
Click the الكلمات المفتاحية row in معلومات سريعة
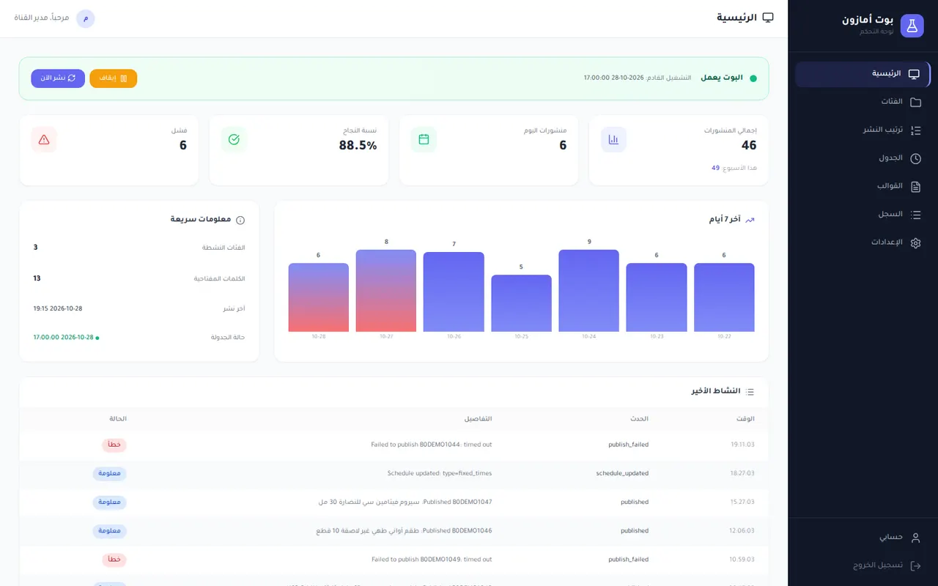(139, 278)
